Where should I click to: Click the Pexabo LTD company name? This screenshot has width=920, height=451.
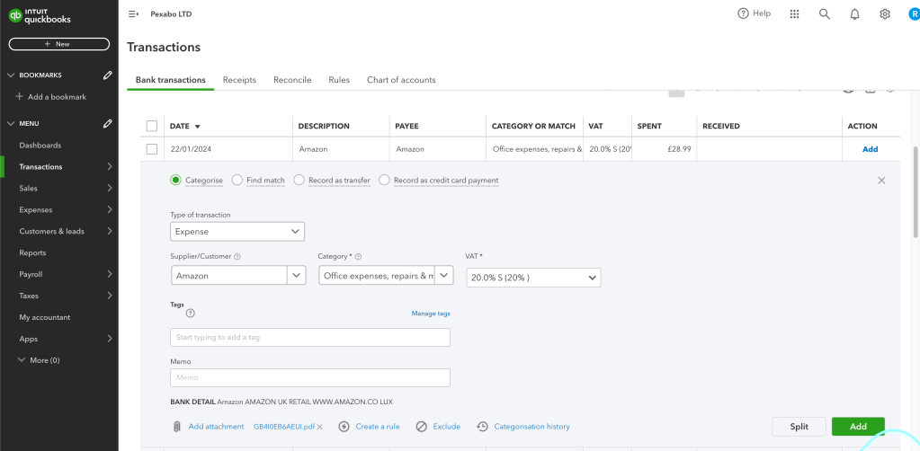[x=171, y=14]
